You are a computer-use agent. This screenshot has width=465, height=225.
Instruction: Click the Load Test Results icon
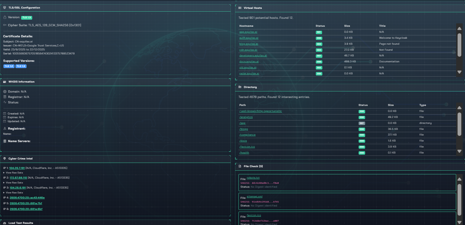[5, 223]
